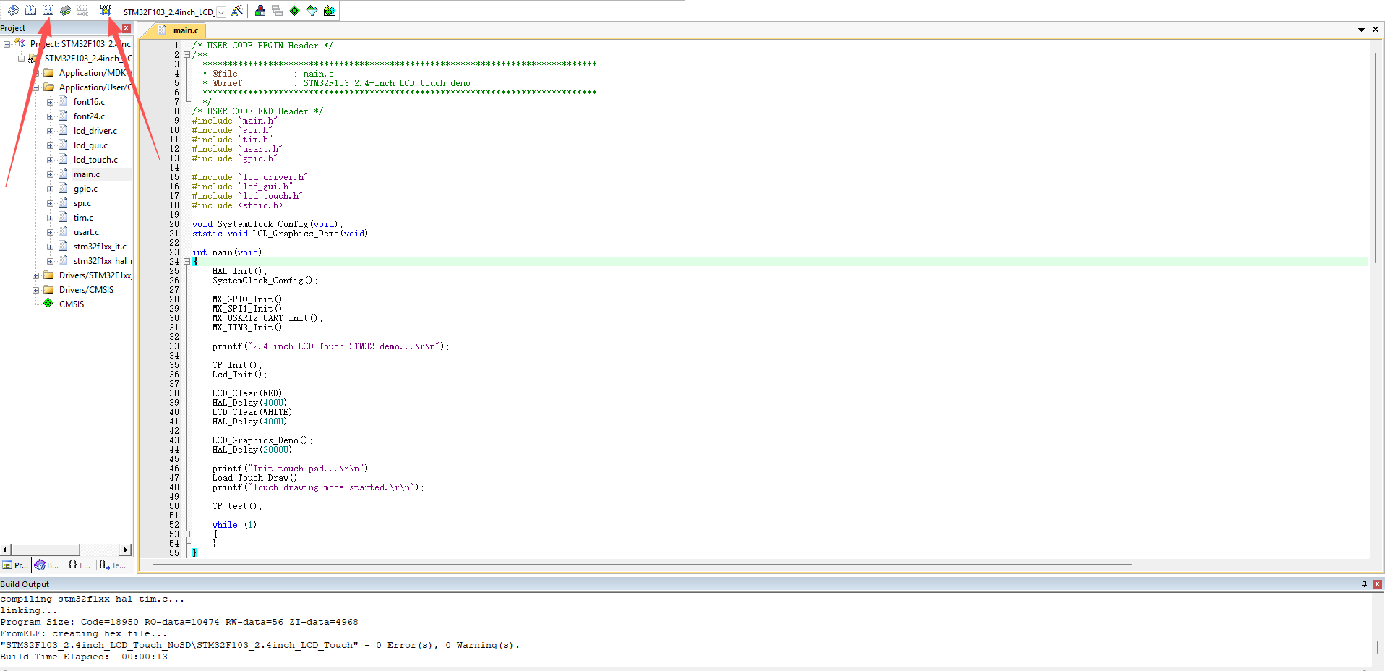Switch to the Books panel tab
This screenshot has width=1385, height=671.
point(47,565)
